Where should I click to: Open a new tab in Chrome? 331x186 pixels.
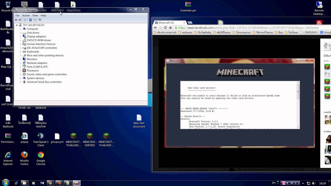[190, 23]
